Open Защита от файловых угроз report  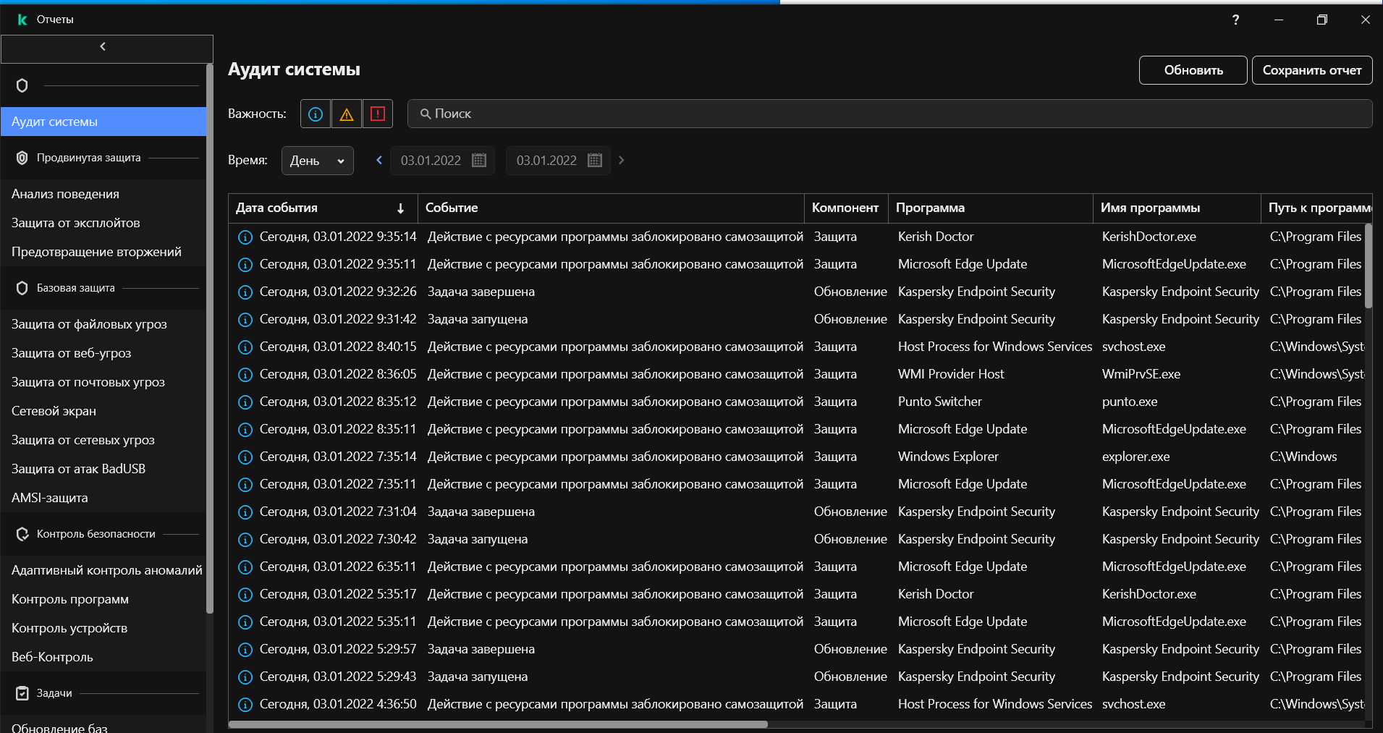click(103, 324)
